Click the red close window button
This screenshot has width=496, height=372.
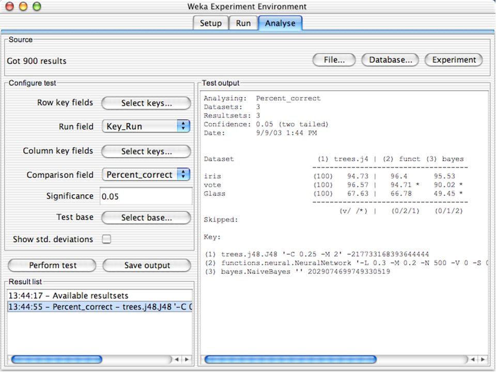[9, 6]
